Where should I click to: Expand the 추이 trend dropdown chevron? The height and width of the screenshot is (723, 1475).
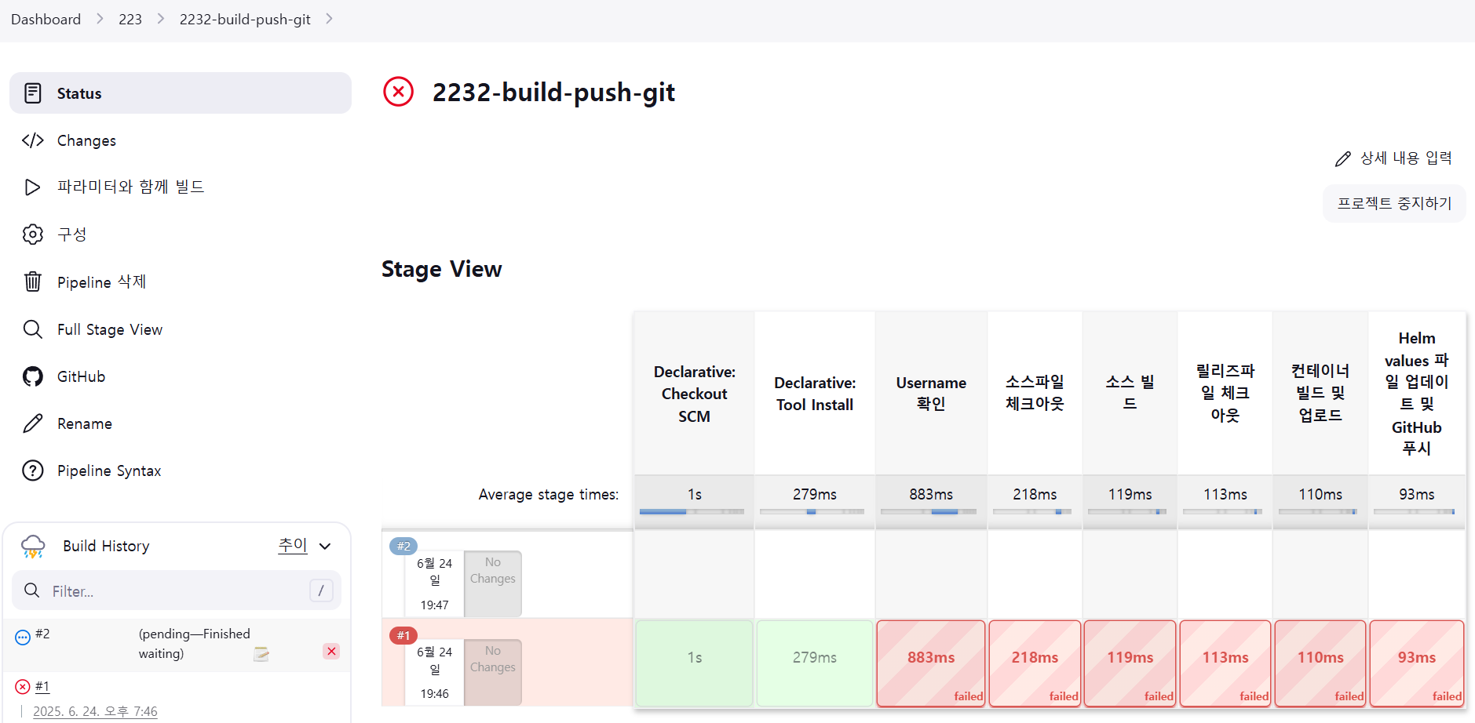[325, 546]
